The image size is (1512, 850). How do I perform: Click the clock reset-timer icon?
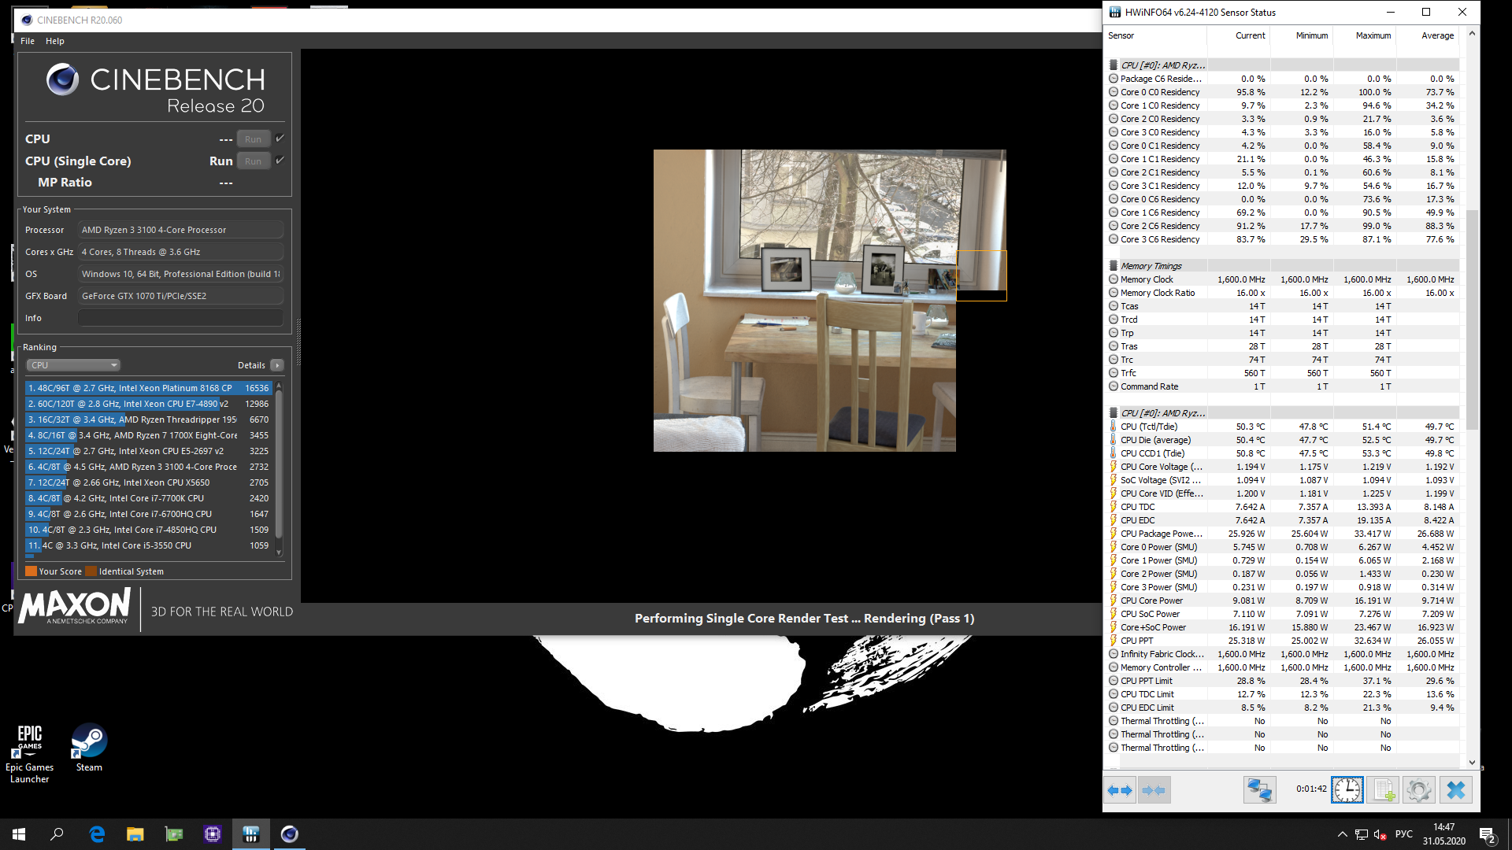[x=1347, y=790]
